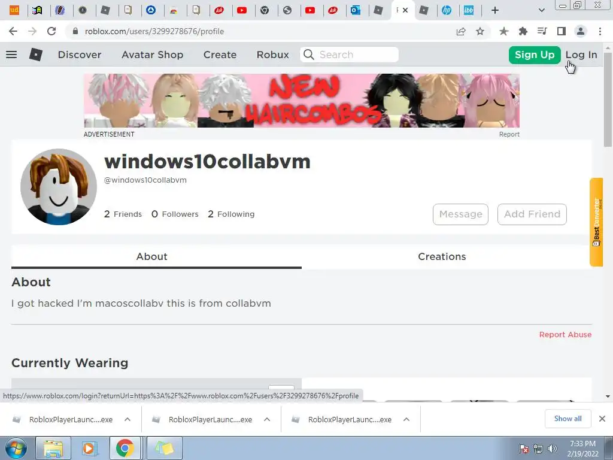613x460 pixels.
Task: Click the Report Abuse link
Action: pos(565,334)
